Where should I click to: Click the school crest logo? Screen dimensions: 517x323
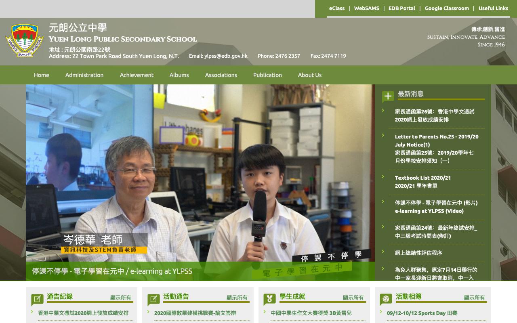[24, 40]
